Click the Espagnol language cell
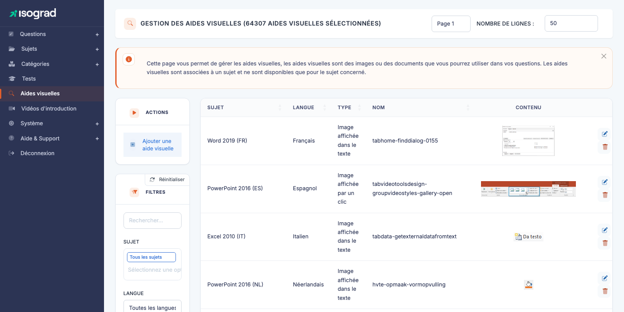 305,188
